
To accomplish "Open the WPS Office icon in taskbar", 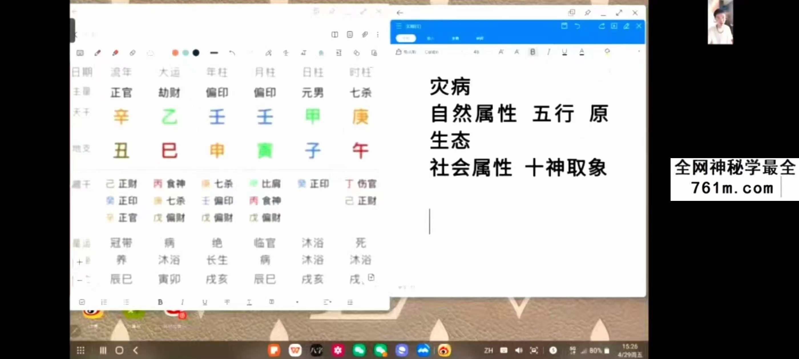I will click(x=295, y=350).
